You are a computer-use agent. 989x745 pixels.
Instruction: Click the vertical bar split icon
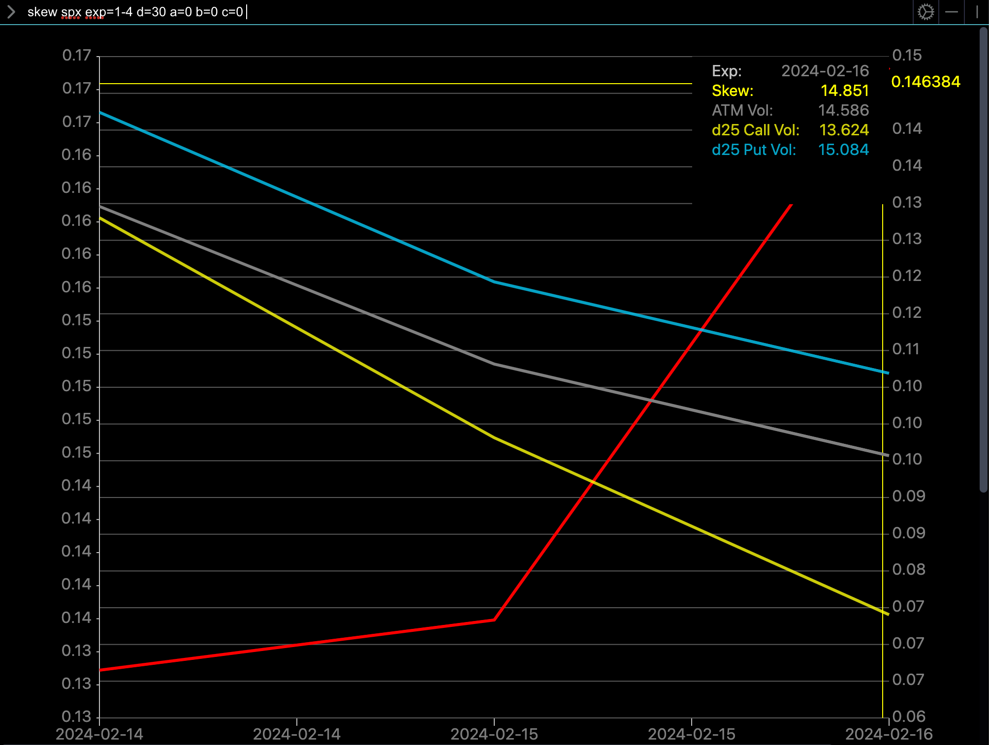pyautogui.click(x=977, y=12)
